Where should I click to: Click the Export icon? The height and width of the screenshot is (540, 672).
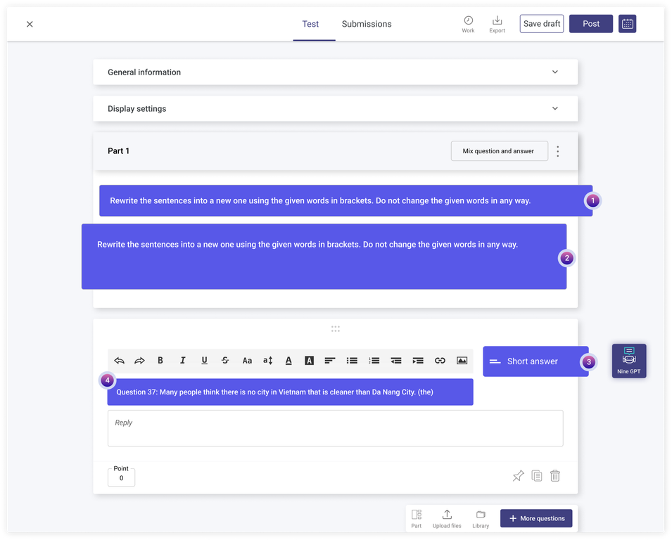tap(497, 24)
